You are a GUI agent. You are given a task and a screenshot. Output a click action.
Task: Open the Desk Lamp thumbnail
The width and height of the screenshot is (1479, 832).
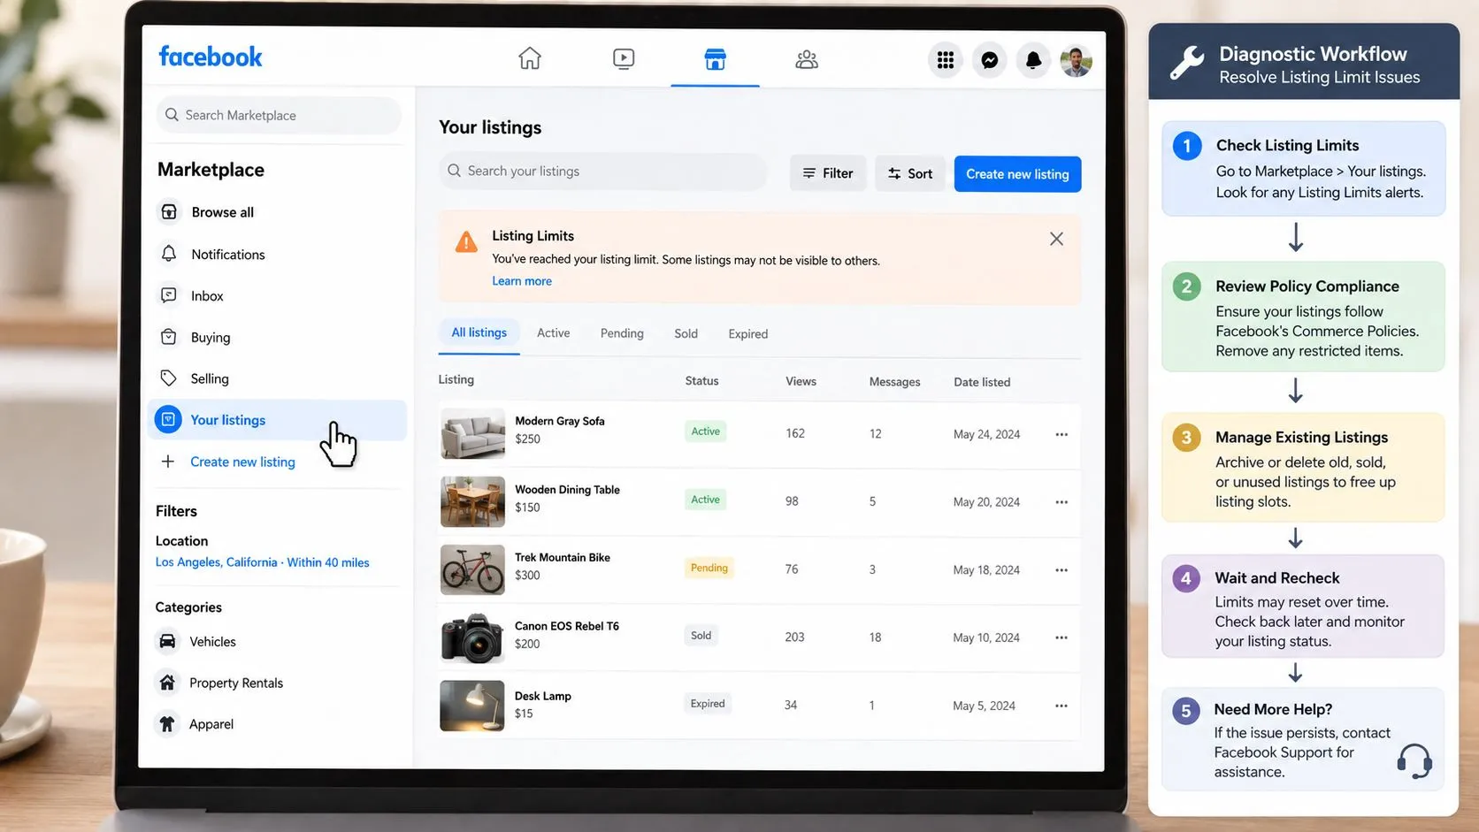(472, 706)
